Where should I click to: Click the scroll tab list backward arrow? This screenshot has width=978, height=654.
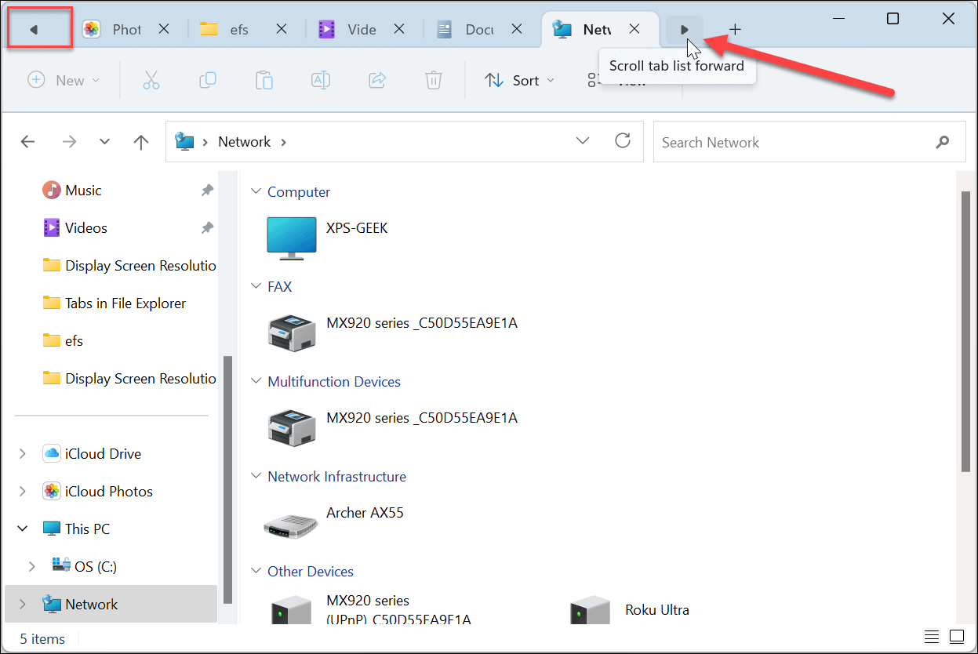tap(34, 30)
